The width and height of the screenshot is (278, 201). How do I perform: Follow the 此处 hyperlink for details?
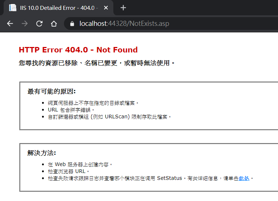[x=244, y=178]
